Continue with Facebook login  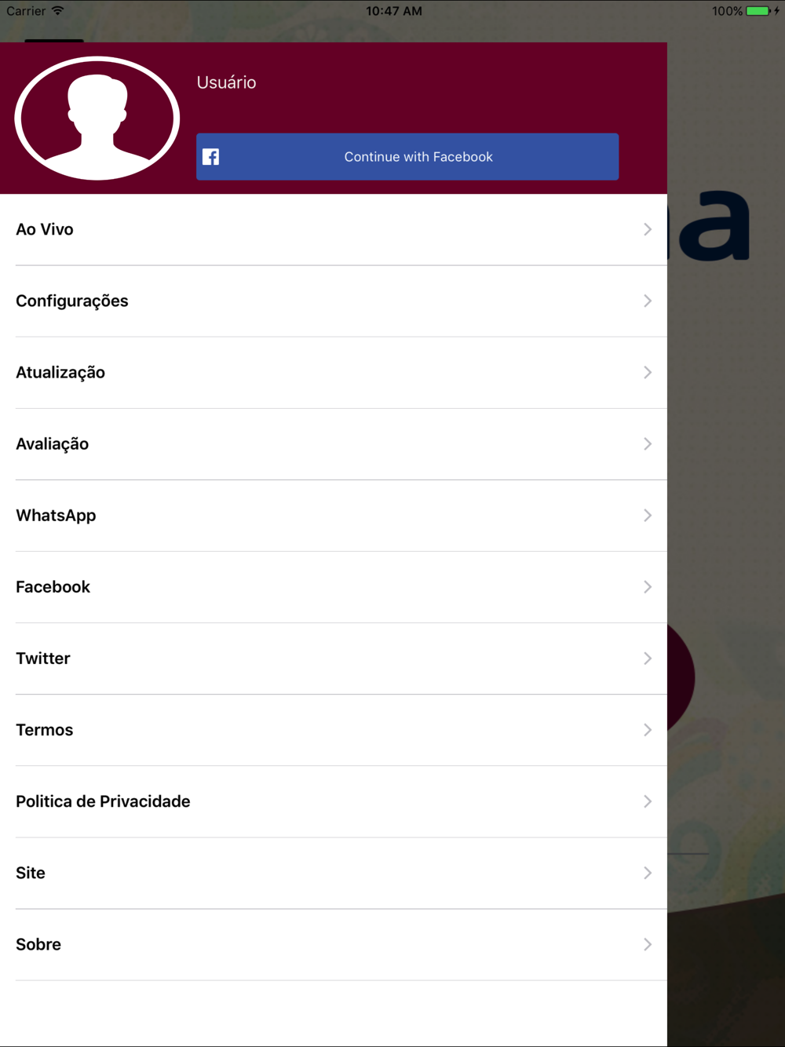pyautogui.click(x=407, y=157)
